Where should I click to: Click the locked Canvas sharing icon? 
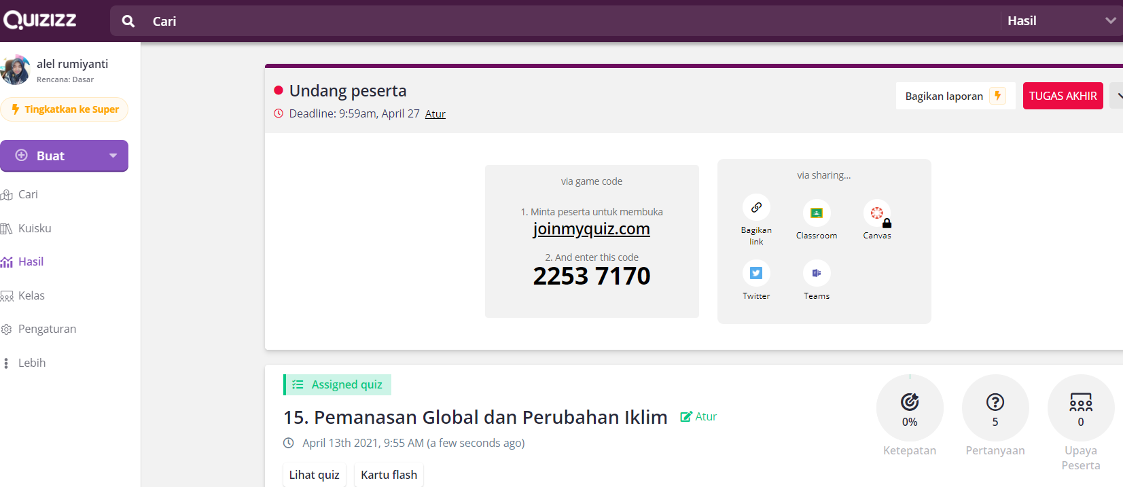[876, 213]
